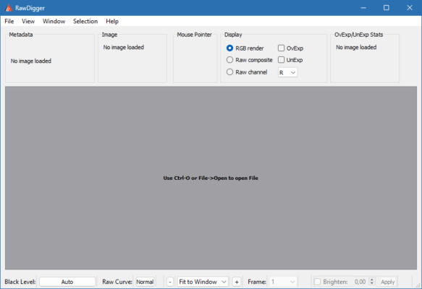Open the View menu
422x289 pixels.
[x=28, y=21]
